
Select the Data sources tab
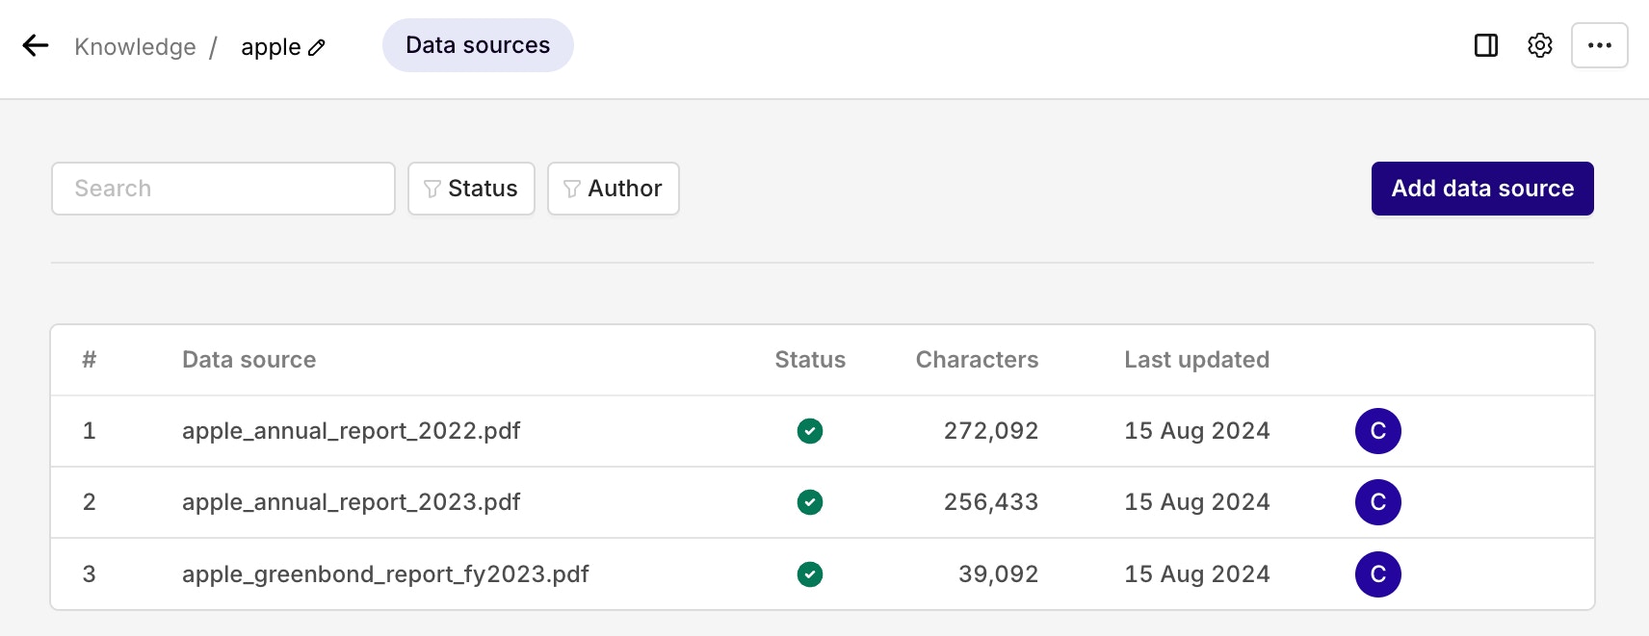click(478, 45)
